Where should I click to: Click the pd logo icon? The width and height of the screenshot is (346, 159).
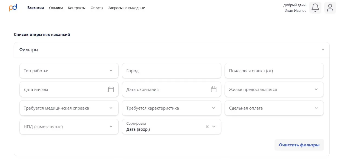[x=13, y=8]
